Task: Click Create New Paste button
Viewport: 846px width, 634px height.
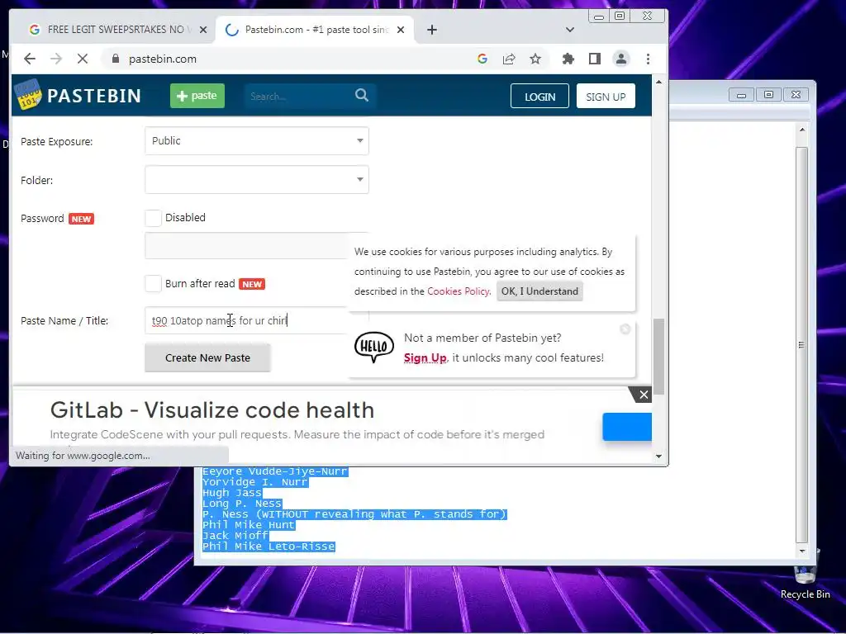Action: [207, 358]
